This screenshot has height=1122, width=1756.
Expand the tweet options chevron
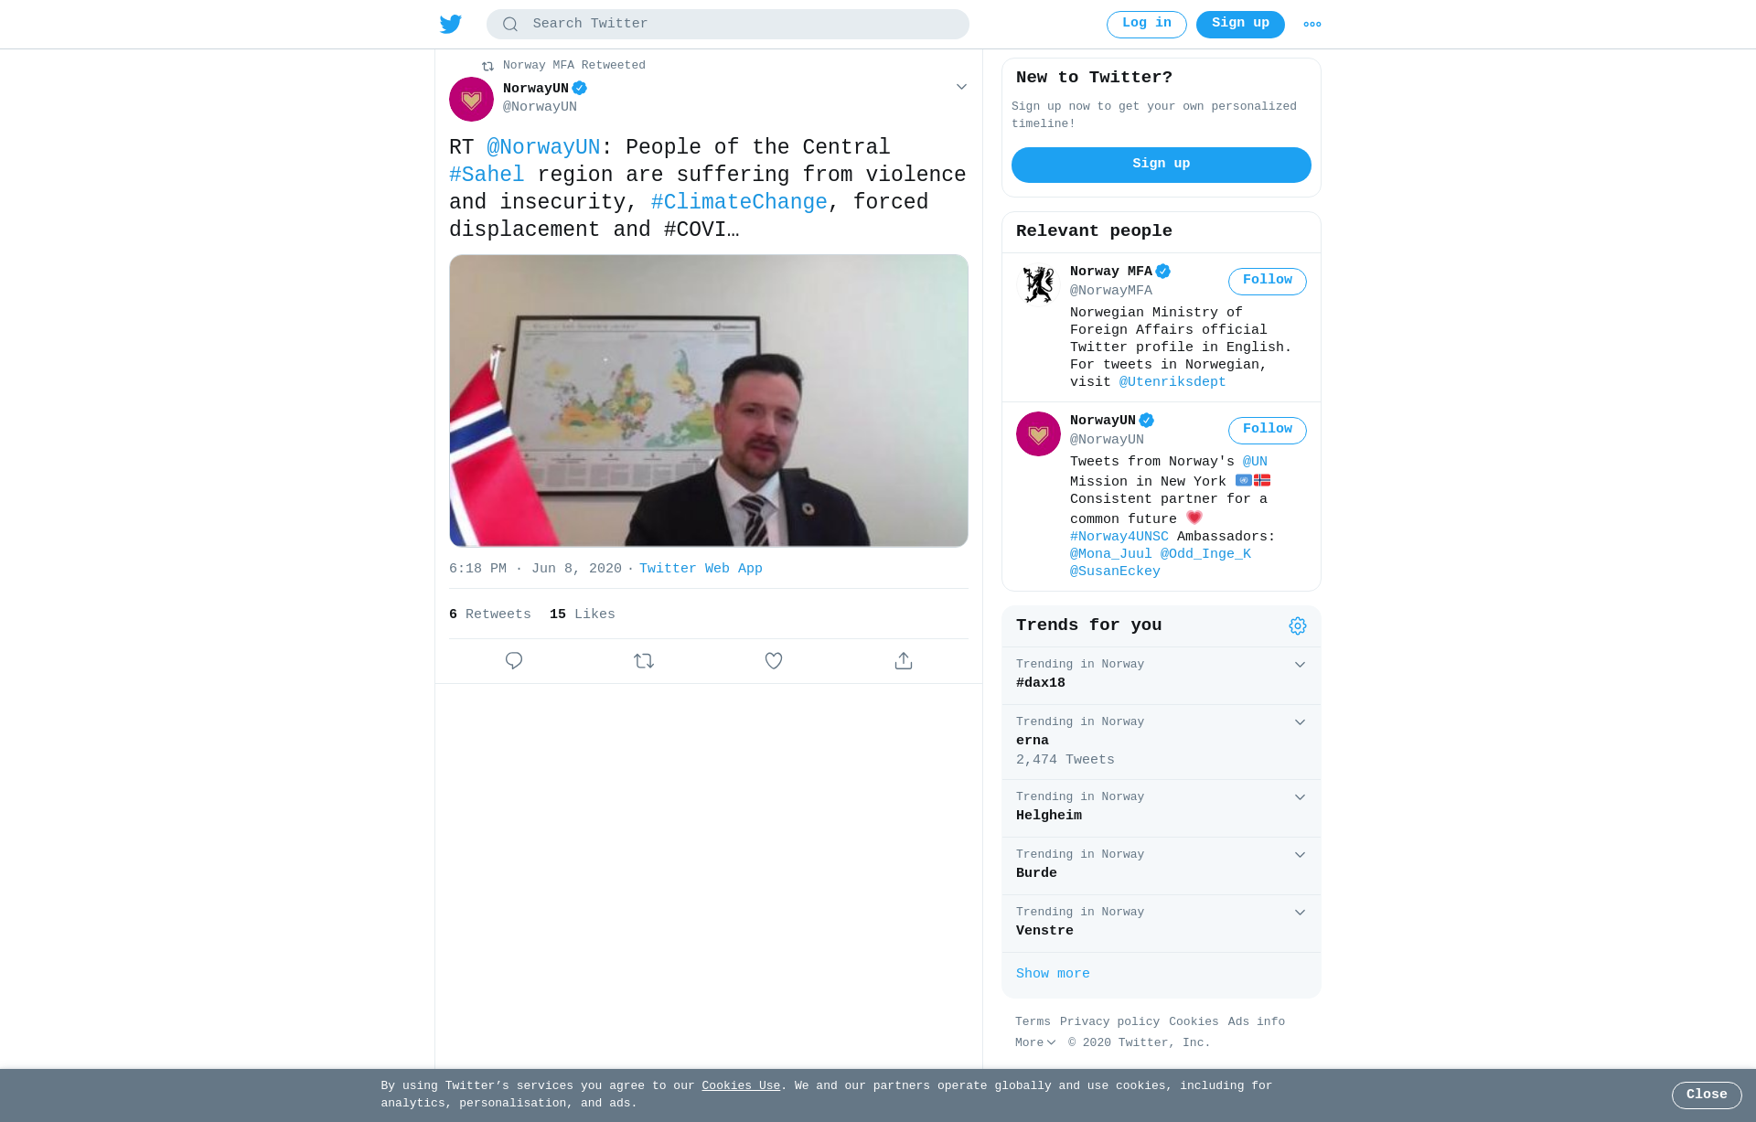pos(961,87)
